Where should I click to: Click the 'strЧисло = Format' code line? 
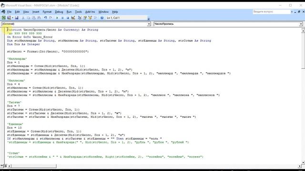(48, 52)
